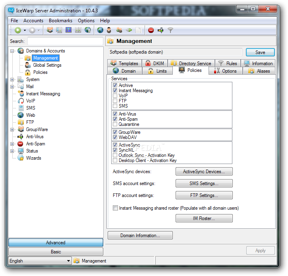The image size is (288, 276).
Task: Click the single user toolbar icon
Action: (109, 30)
